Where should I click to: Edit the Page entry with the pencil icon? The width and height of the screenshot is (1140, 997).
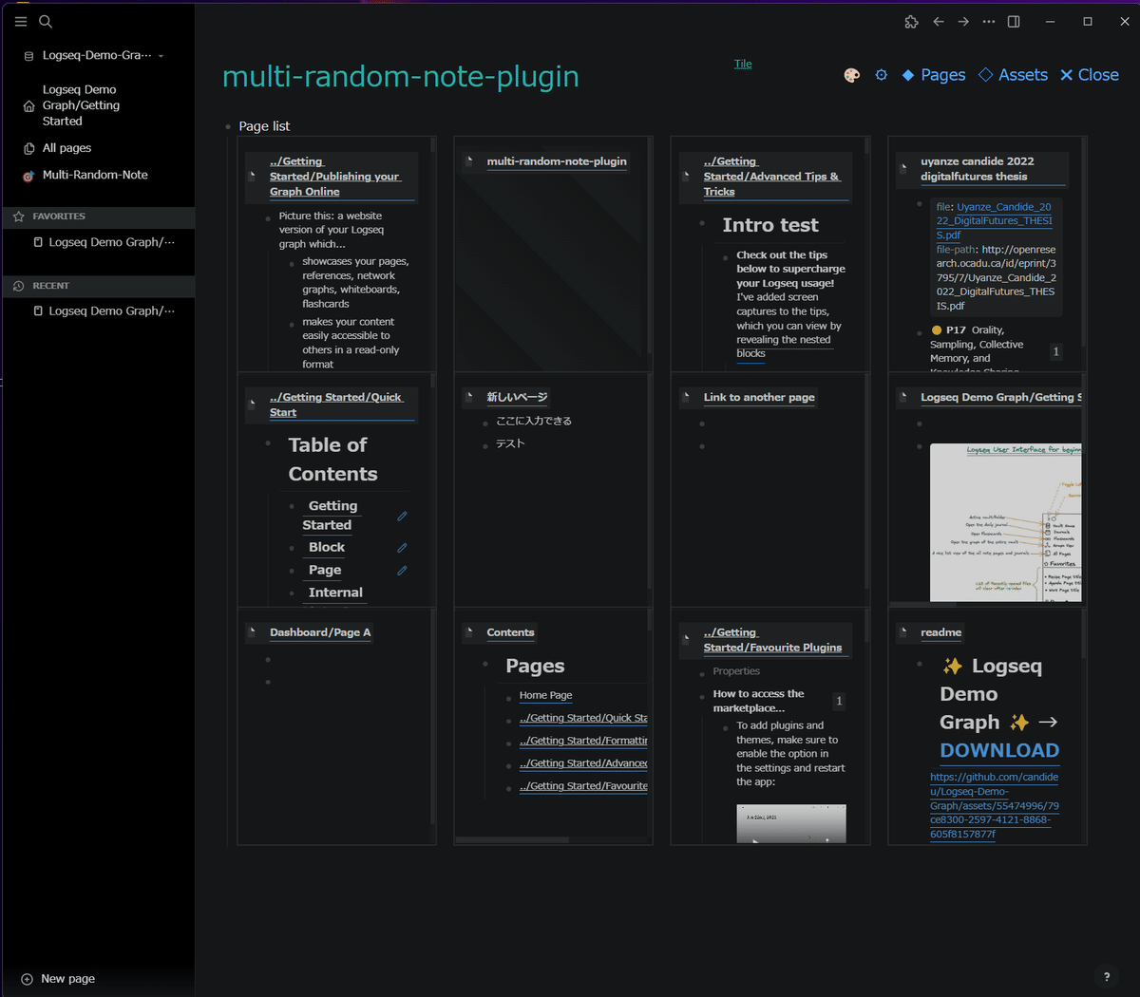[x=402, y=570]
